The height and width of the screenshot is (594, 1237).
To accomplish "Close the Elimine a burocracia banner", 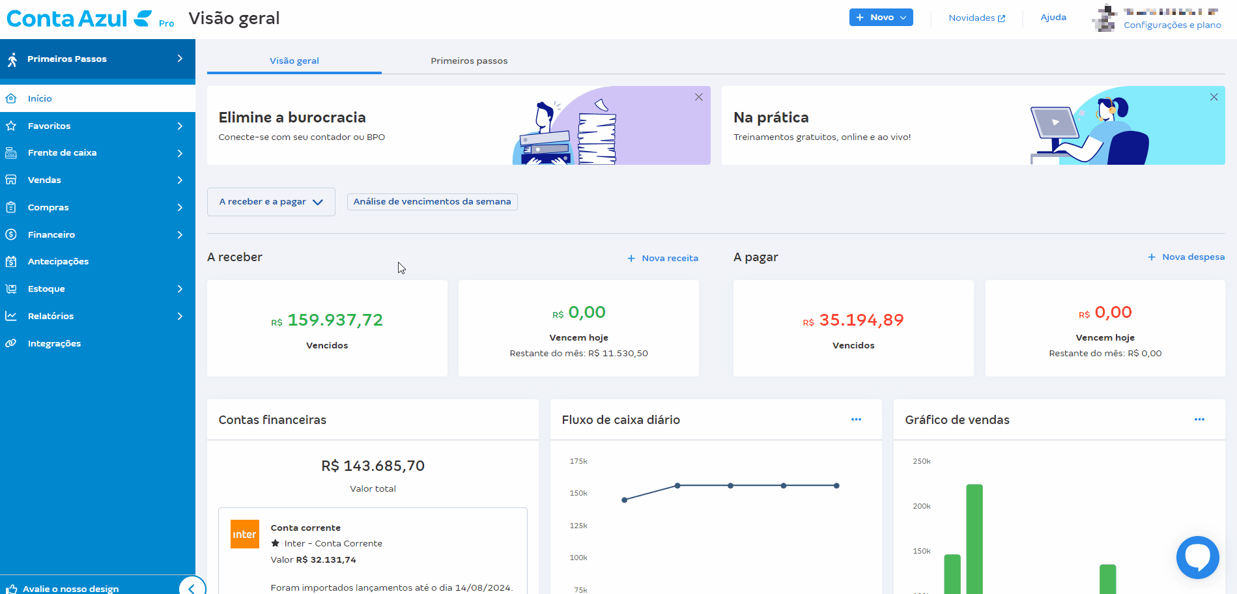I will (698, 97).
